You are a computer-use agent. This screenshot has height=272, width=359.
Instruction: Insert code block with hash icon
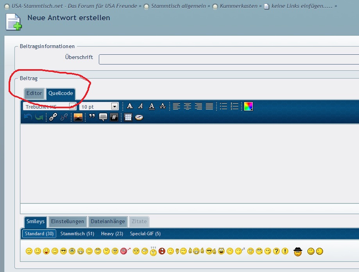pos(114,117)
